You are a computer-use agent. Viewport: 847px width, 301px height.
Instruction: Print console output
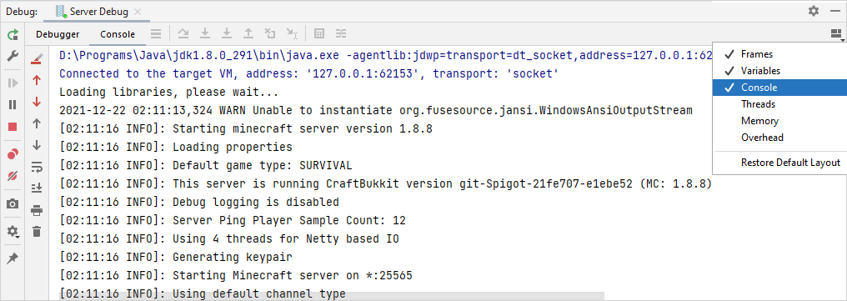[37, 210]
